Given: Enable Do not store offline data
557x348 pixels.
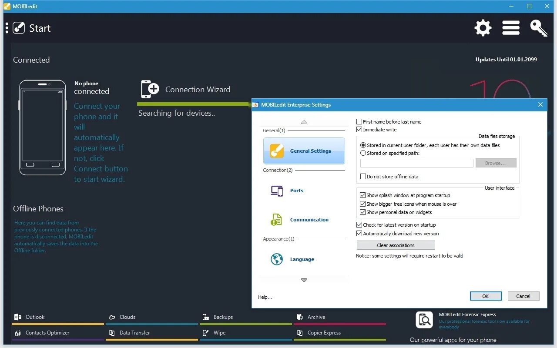Looking at the screenshot, I should click(x=363, y=177).
